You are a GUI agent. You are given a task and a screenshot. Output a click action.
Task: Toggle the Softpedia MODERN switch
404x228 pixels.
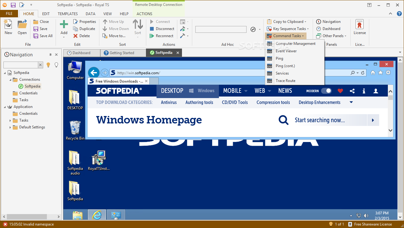click(x=326, y=91)
